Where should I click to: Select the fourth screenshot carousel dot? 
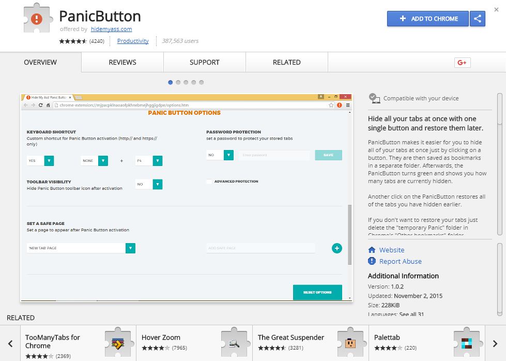194,82
